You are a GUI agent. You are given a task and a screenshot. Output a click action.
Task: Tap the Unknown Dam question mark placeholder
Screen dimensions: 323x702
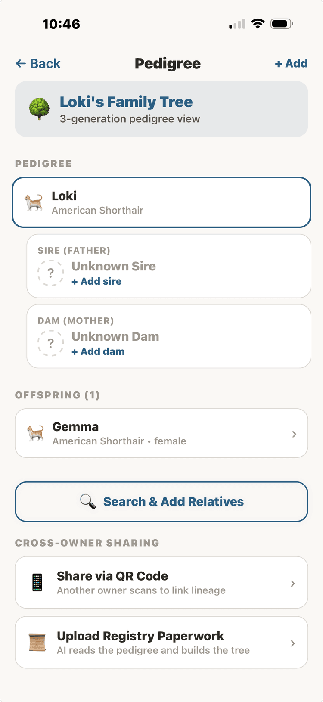pyautogui.click(x=51, y=343)
